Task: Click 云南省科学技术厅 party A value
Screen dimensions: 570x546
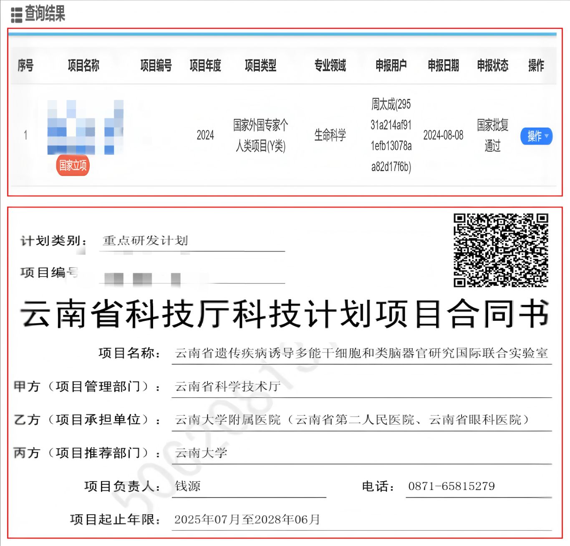Action: click(227, 387)
